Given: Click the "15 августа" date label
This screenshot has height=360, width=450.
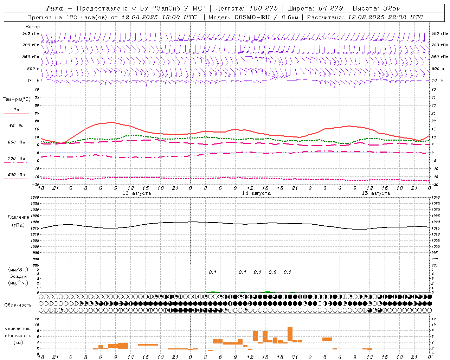Looking at the screenshot, I should point(376,193).
